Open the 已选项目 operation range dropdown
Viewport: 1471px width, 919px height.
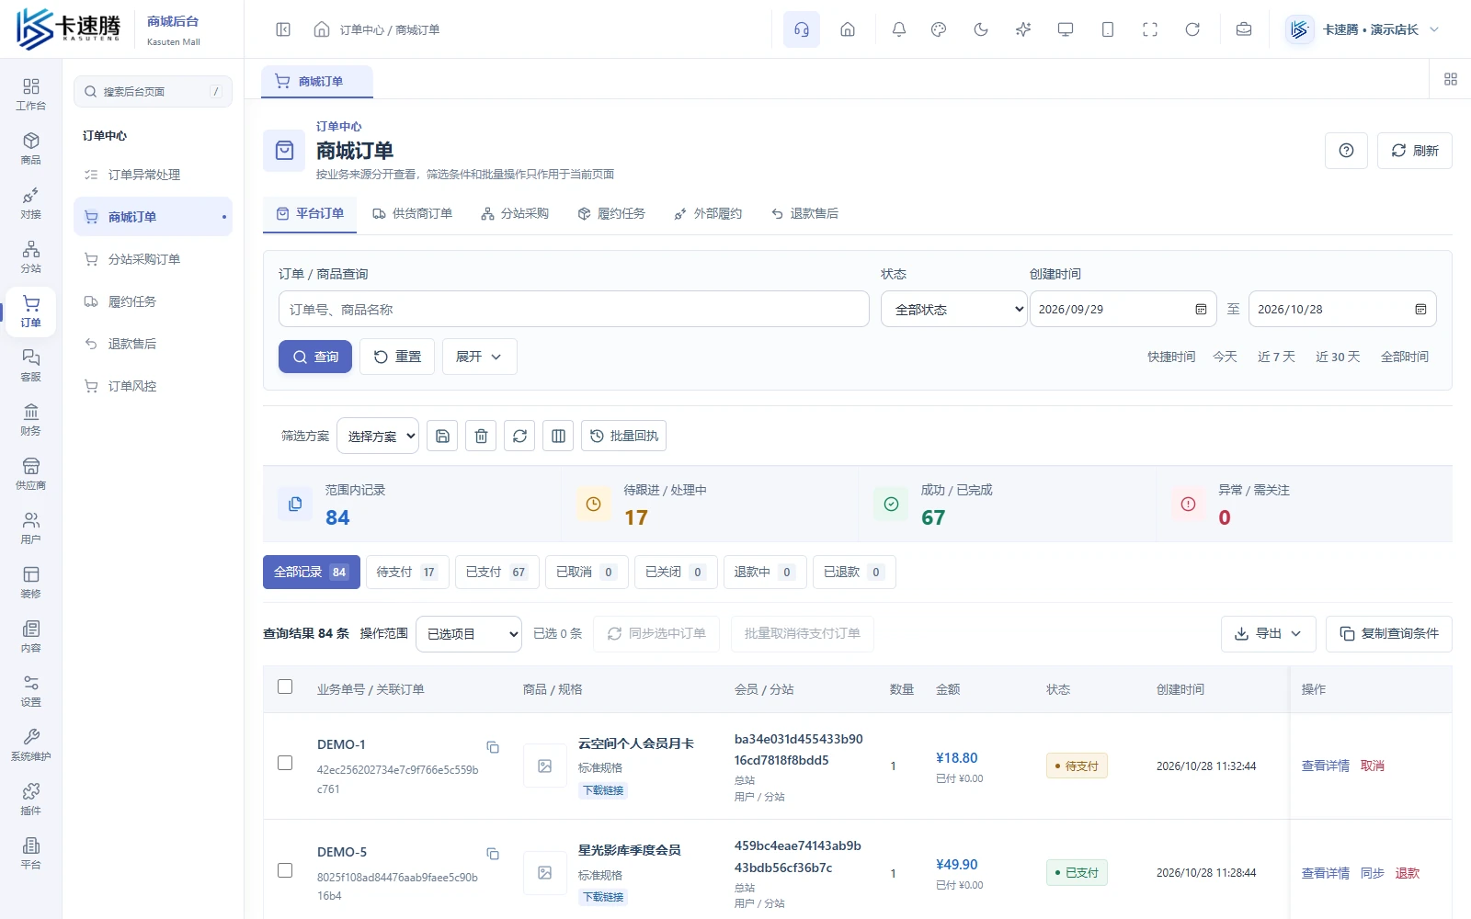tap(469, 633)
